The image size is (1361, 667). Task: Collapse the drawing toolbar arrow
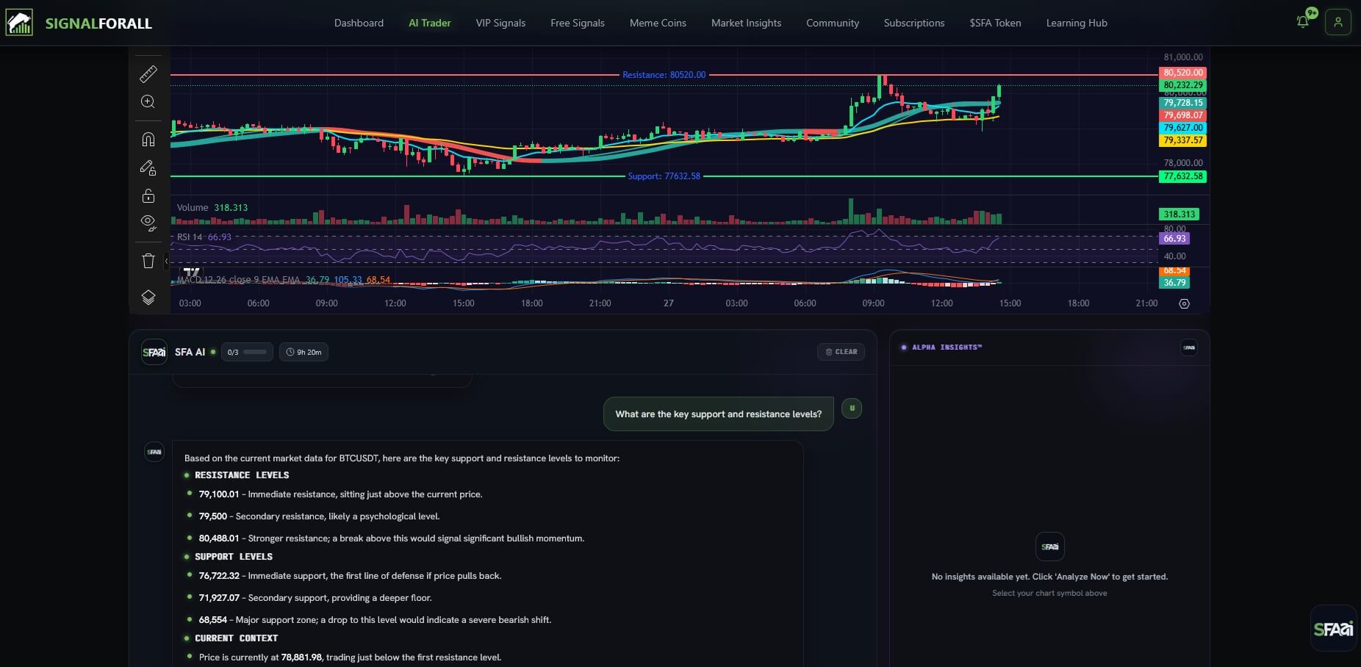click(167, 261)
